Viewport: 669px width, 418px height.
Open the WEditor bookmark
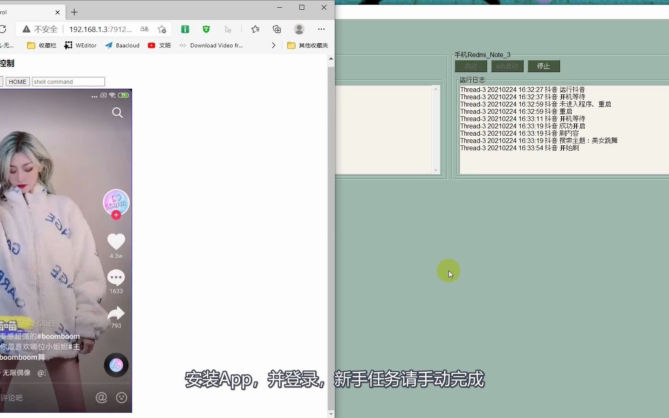click(x=80, y=45)
